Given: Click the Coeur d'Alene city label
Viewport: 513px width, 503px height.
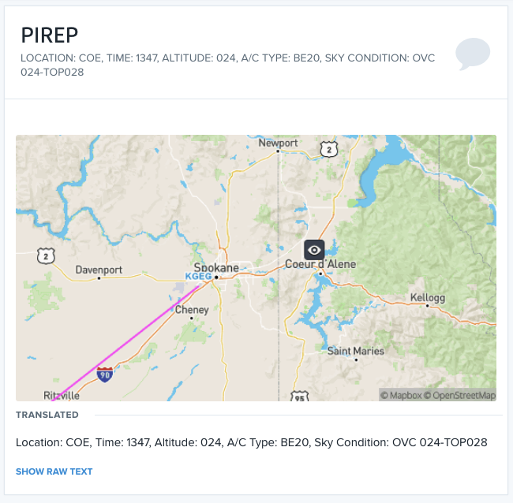Looking at the screenshot, I should (320, 264).
